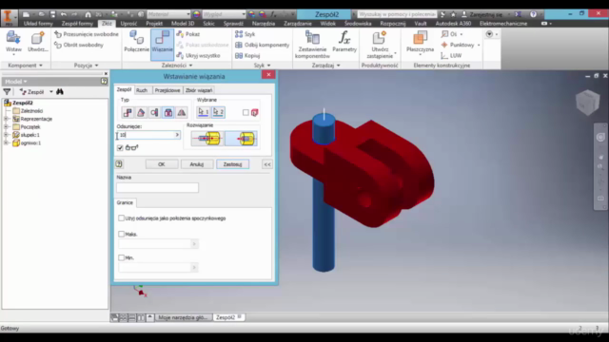Activate second selection button in Wybrane
Image resolution: width=609 pixels, height=342 pixels.
(218, 112)
